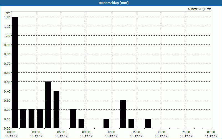Select the "18:00" time axis label

click(161, 132)
